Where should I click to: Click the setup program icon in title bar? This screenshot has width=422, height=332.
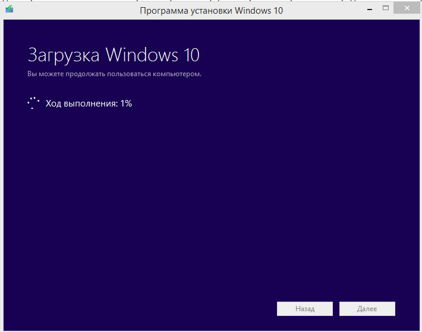click(10, 9)
